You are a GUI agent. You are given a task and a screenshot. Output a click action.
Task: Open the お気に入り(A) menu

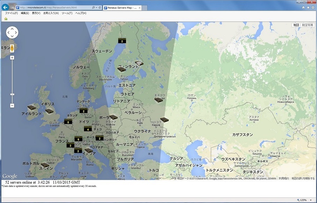[x=51, y=13]
